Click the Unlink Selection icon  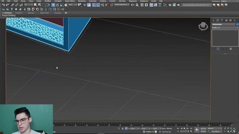17,5
